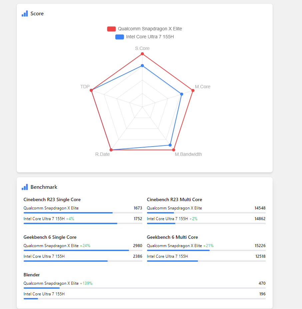
Task: Click the 196 Blender score
Action: 262,294
